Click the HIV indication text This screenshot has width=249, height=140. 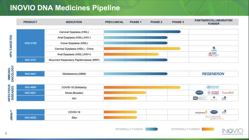pyautogui.click(x=74, y=99)
